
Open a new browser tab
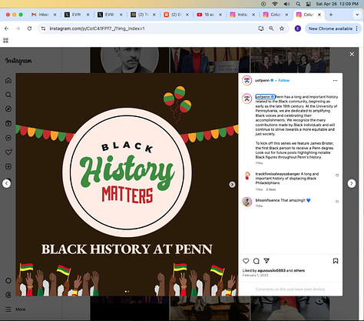(331, 15)
